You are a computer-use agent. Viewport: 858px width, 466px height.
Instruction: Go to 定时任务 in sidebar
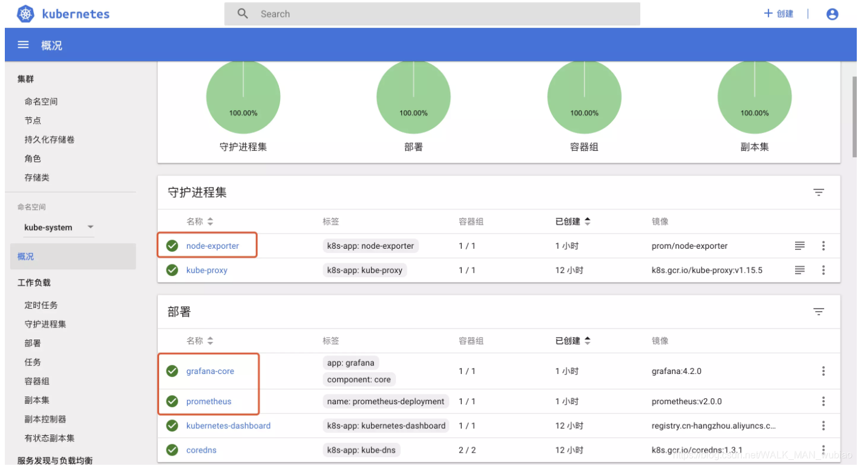pyautogui.click(x=41, y=305)
